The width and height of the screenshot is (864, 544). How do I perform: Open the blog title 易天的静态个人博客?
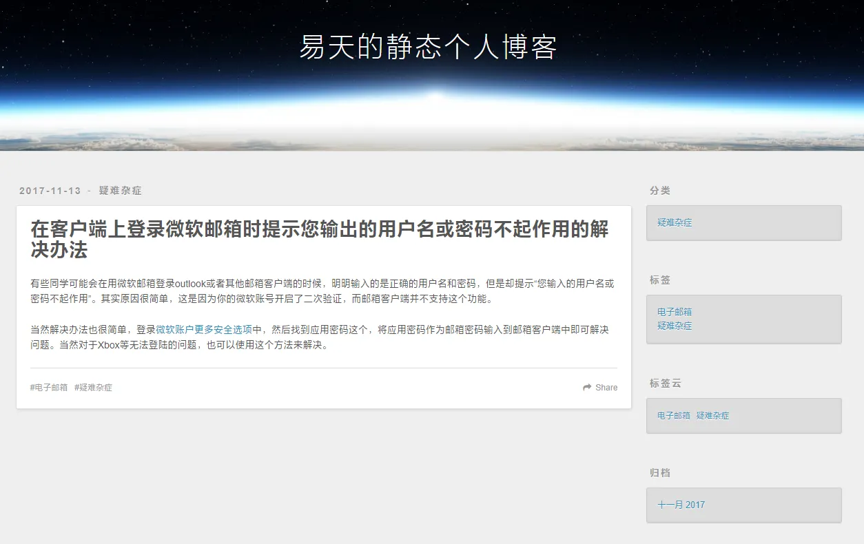[x=428, y=48]
